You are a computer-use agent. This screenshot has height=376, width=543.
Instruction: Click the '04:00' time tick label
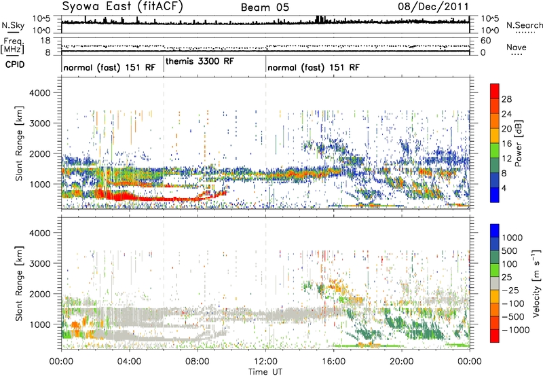point(129,362)
